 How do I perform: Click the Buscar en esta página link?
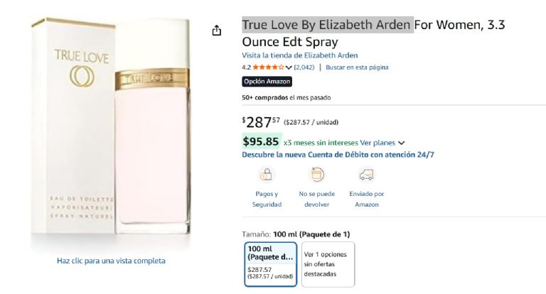click(357, 67)
